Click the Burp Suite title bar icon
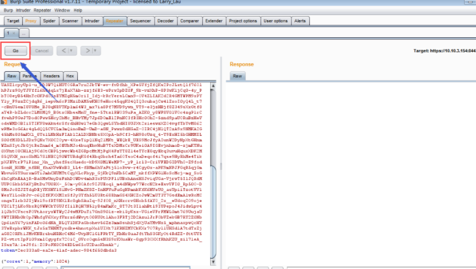The image size is (476, 269). tap(3, 2)
